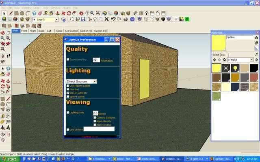Check the Lighting only option
Viewport: 260px width, 162px height.
pyautogui.click(x=68, y=113)
